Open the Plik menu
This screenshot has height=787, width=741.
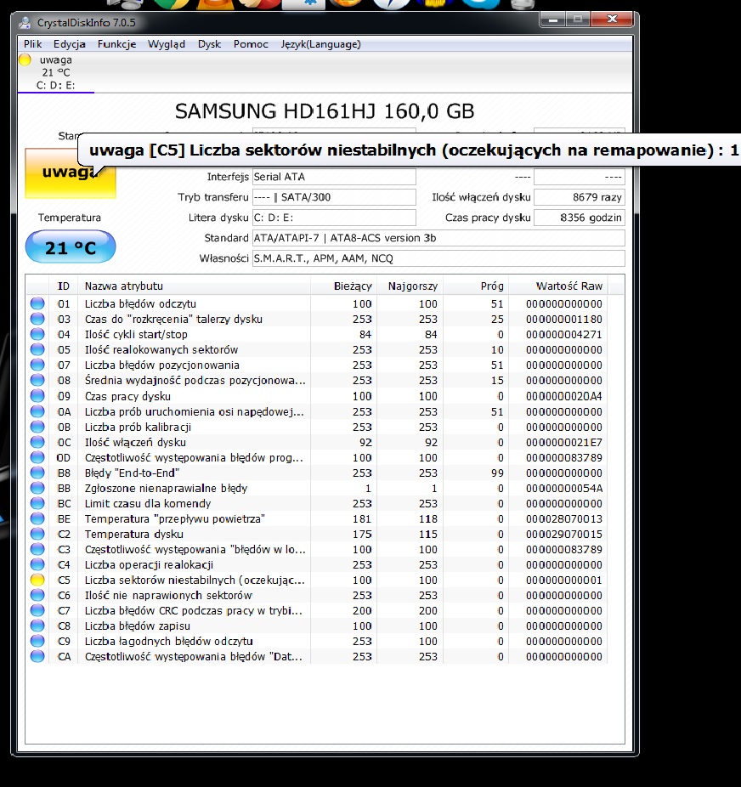click(32, 44)
